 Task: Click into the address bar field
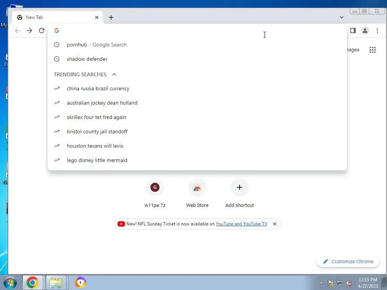coord(197,31)
